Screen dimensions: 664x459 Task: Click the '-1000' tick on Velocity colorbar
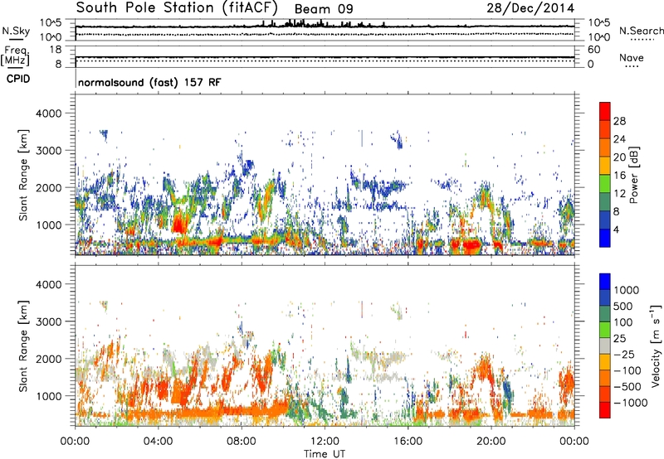click(631, 403)
